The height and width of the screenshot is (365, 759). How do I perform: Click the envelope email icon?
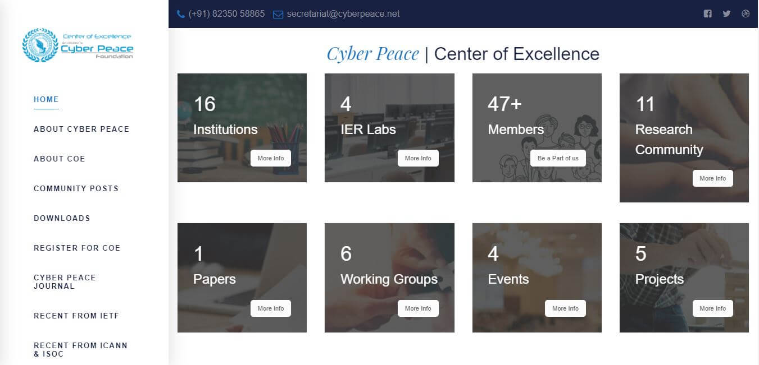pos(278,14)
